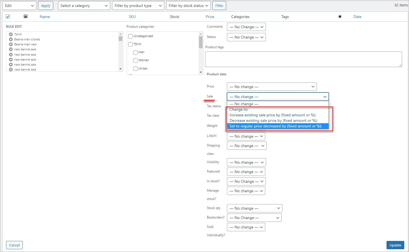Remove 'Beanie men new' from bulk edit
Viewport: 409px width, 252px height.
point(10,44)
